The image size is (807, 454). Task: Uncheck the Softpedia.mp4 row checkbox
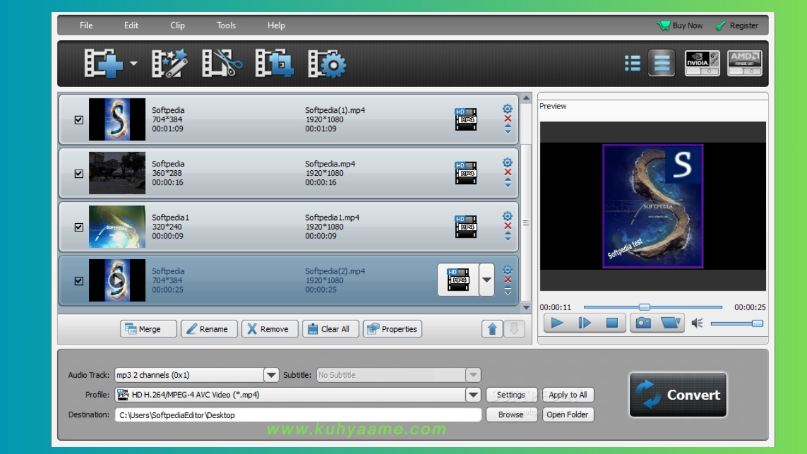(x=79, y=173)
